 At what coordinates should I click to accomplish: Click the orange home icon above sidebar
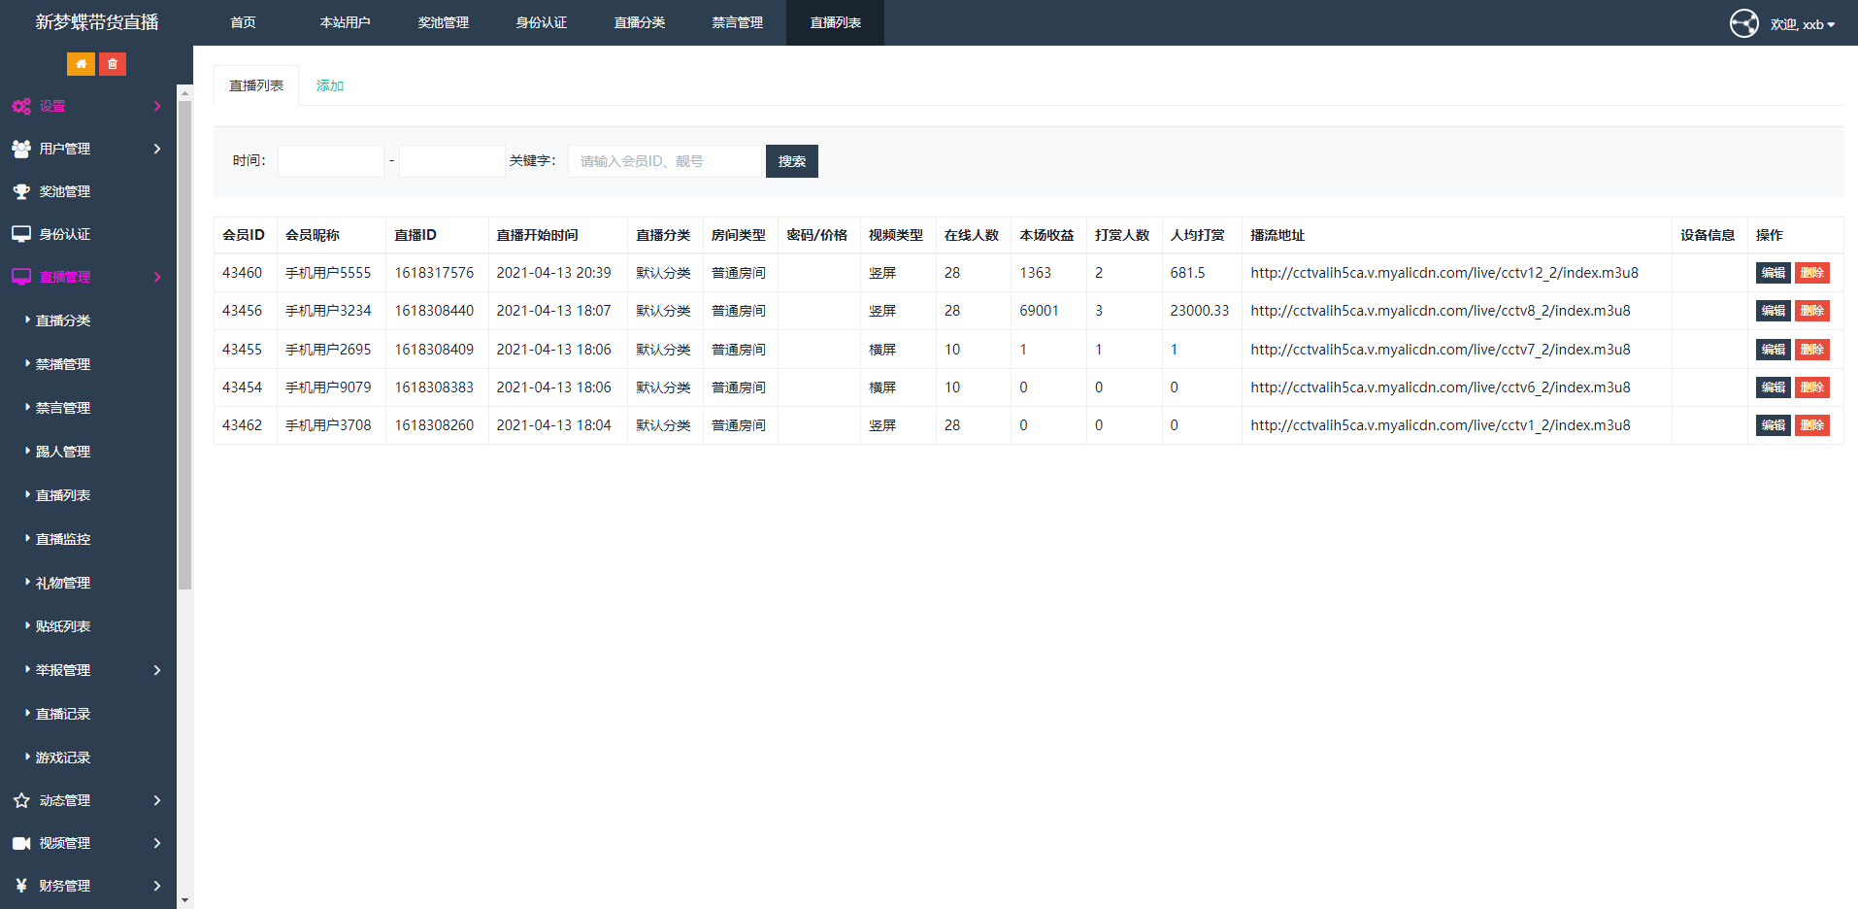click(81, 63)
